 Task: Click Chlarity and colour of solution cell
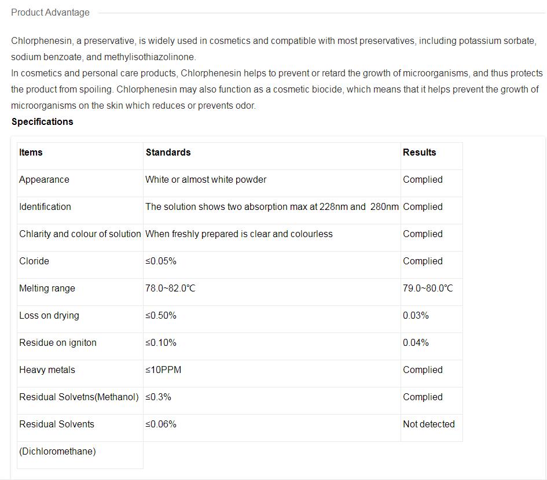click(80, 234)
